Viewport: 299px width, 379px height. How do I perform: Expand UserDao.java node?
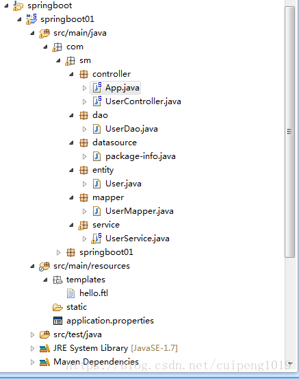84,130
